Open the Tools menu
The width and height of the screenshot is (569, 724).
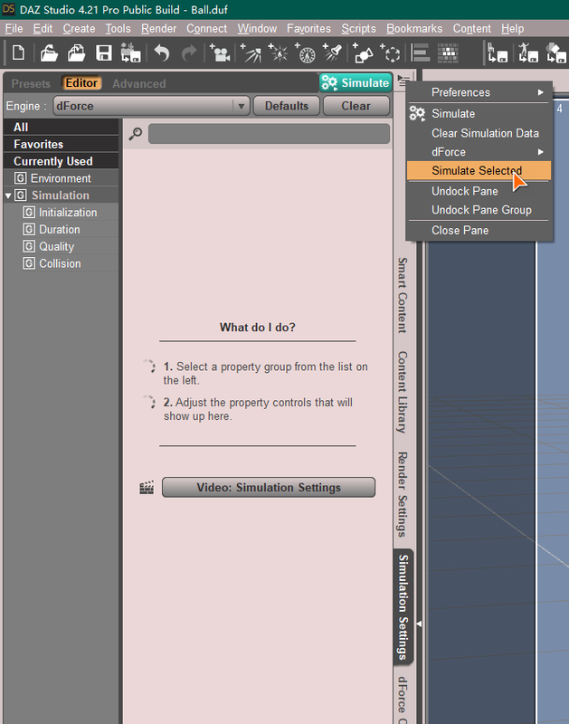[119, 29]
